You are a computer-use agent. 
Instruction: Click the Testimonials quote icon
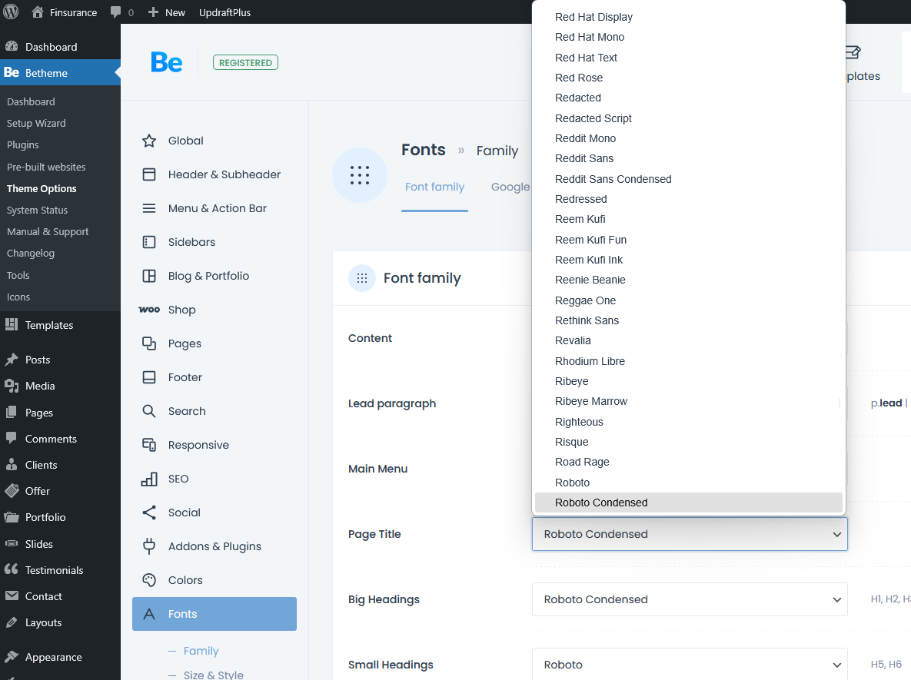(11, 569)
